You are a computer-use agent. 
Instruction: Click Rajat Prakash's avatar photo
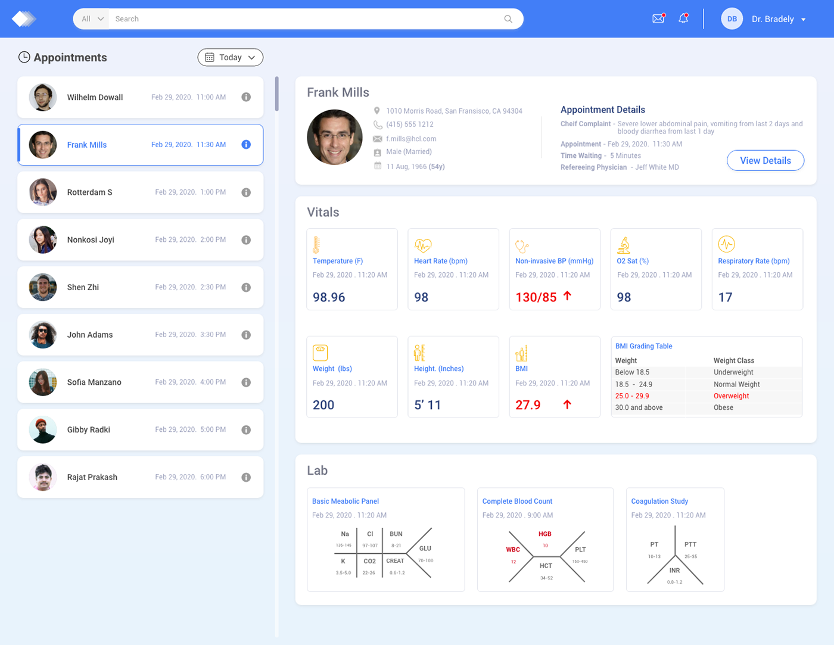tap(43, 477)
